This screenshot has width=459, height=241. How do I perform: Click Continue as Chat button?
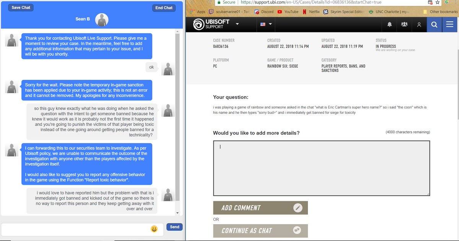click(x=260, y=231)
